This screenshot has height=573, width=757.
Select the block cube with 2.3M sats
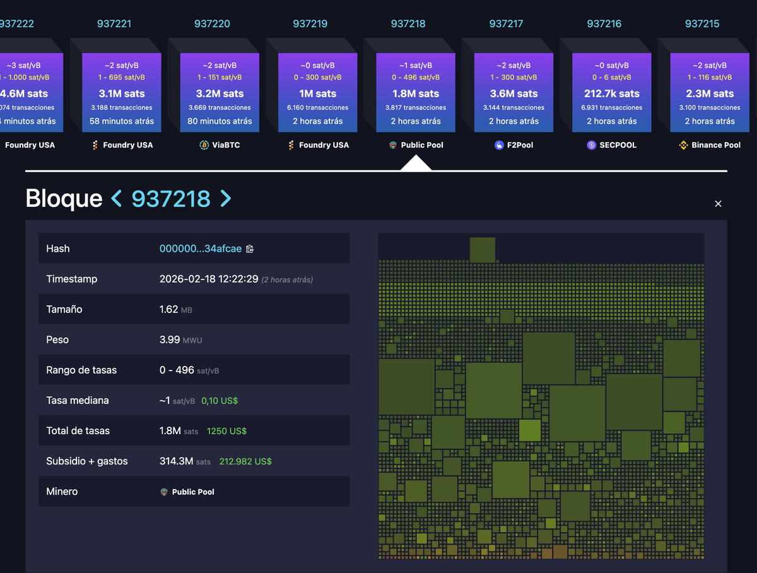click(710, 92)
